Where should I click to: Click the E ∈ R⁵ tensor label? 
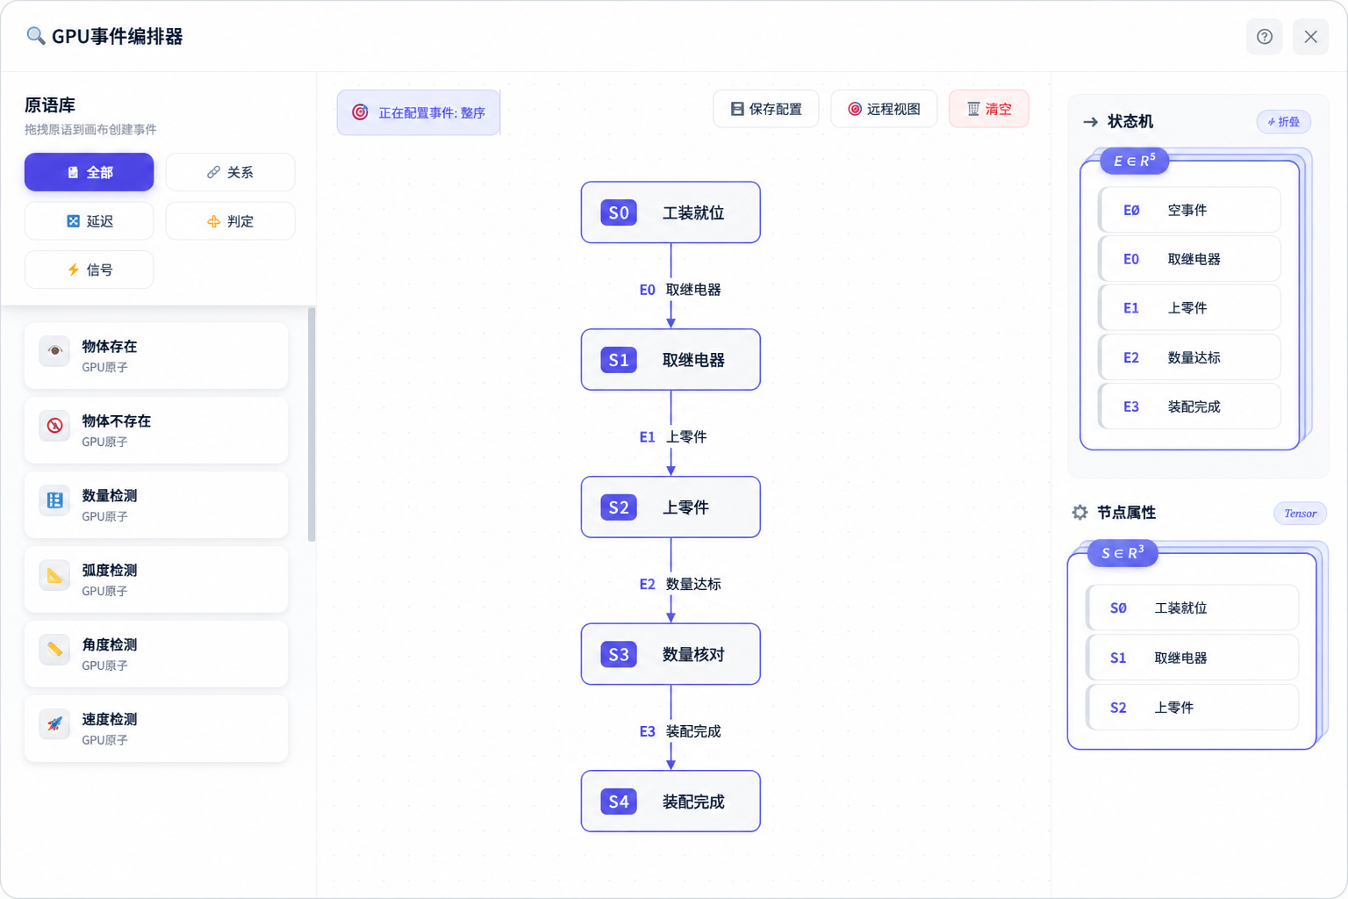coord(1134,161)
